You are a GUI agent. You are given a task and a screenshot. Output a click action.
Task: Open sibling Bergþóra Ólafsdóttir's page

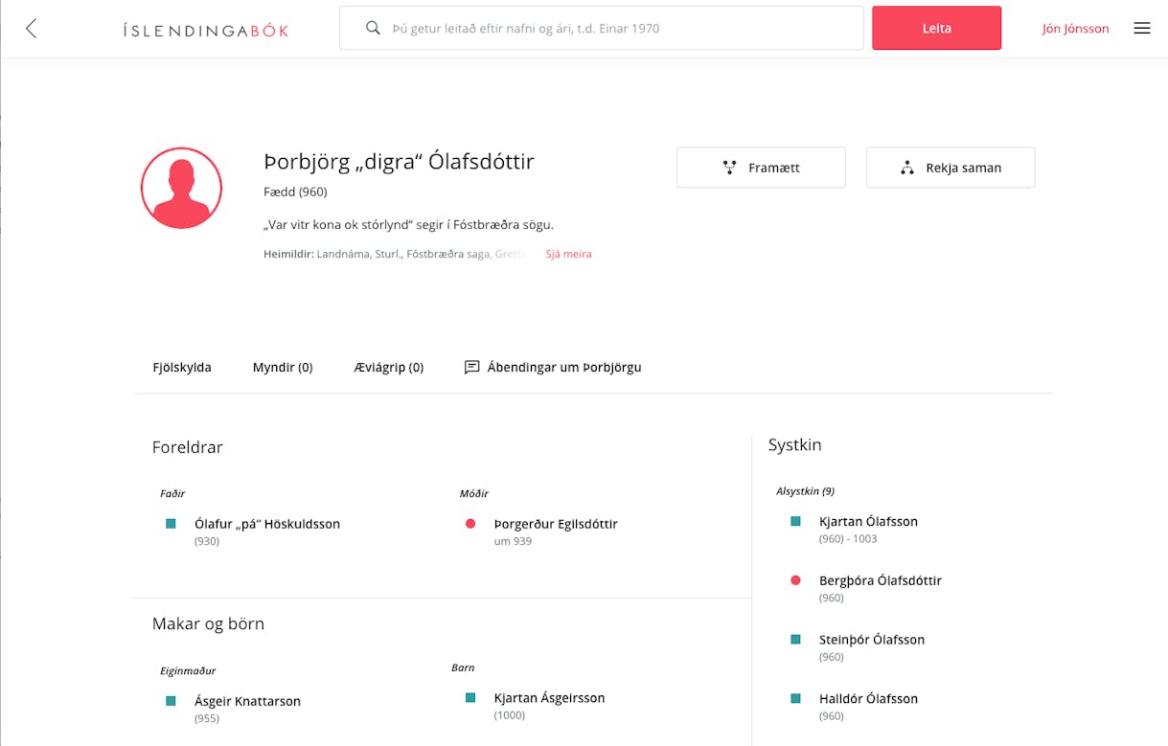880,580
